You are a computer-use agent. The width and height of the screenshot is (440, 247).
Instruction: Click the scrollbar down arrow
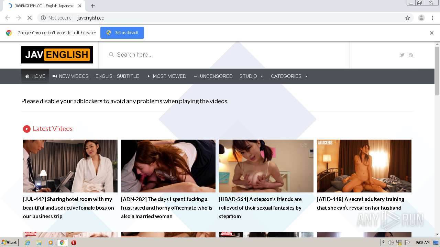coord(437,234)
